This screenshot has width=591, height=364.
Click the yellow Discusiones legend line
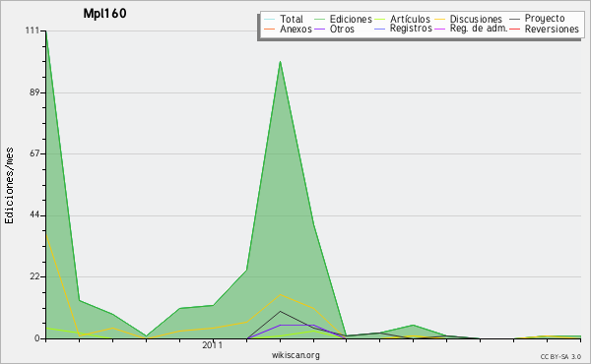click(440, 20)
